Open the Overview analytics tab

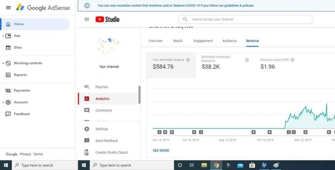click(155, 41)
